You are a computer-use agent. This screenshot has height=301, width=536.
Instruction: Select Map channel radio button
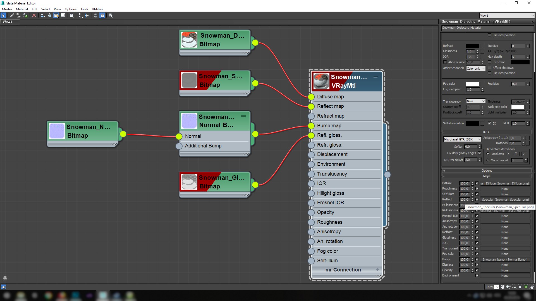[488, 160]
